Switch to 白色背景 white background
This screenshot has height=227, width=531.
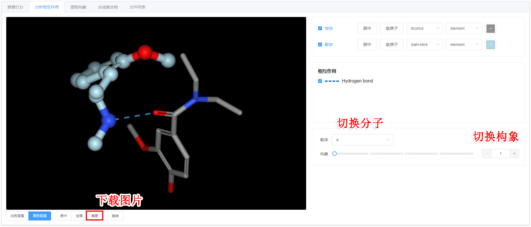pyautogui.click(x=17, y=216)
